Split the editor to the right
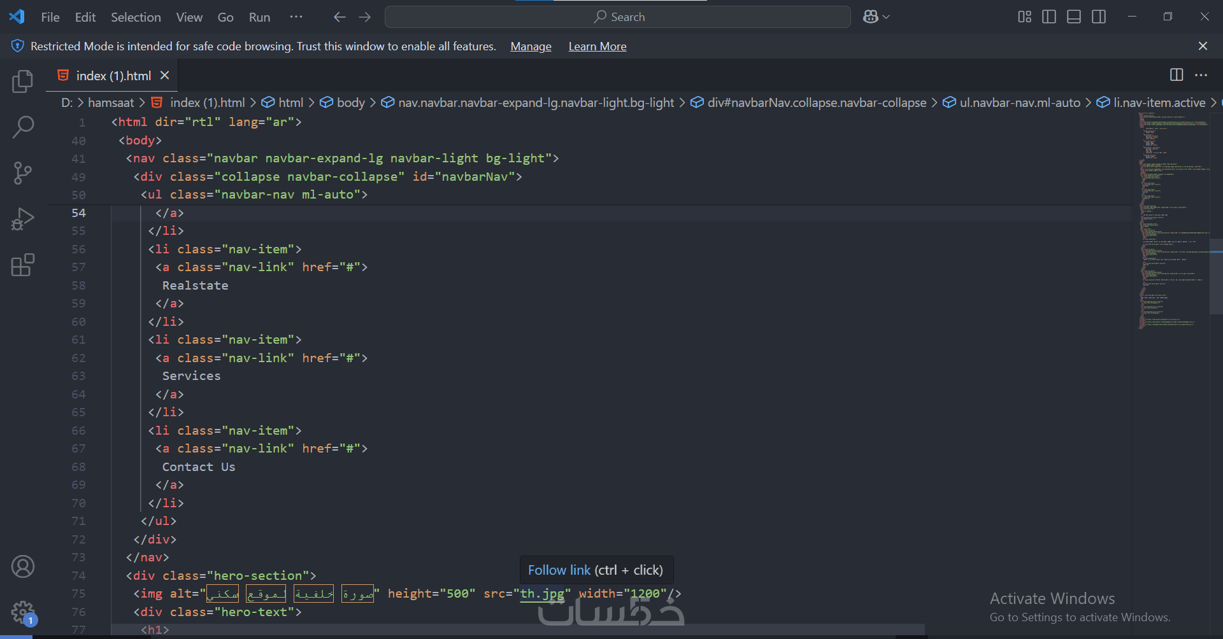 point(1177,75)
